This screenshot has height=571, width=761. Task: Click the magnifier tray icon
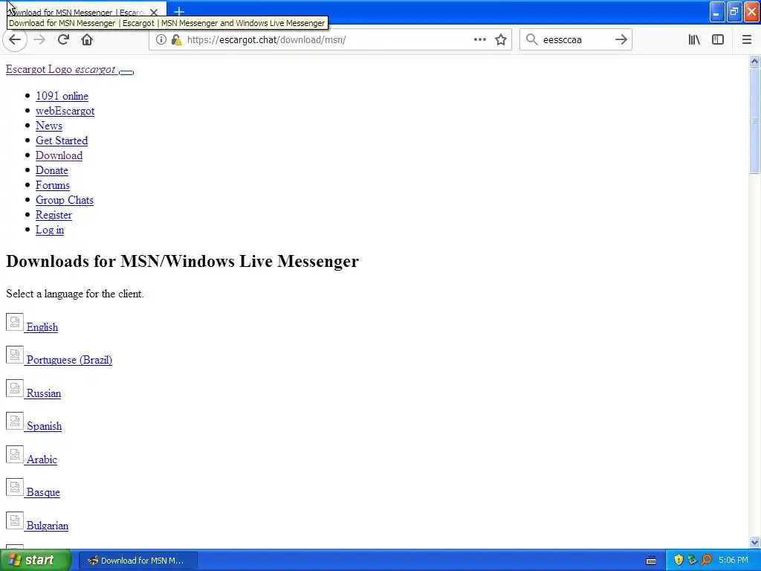point(706,561)
